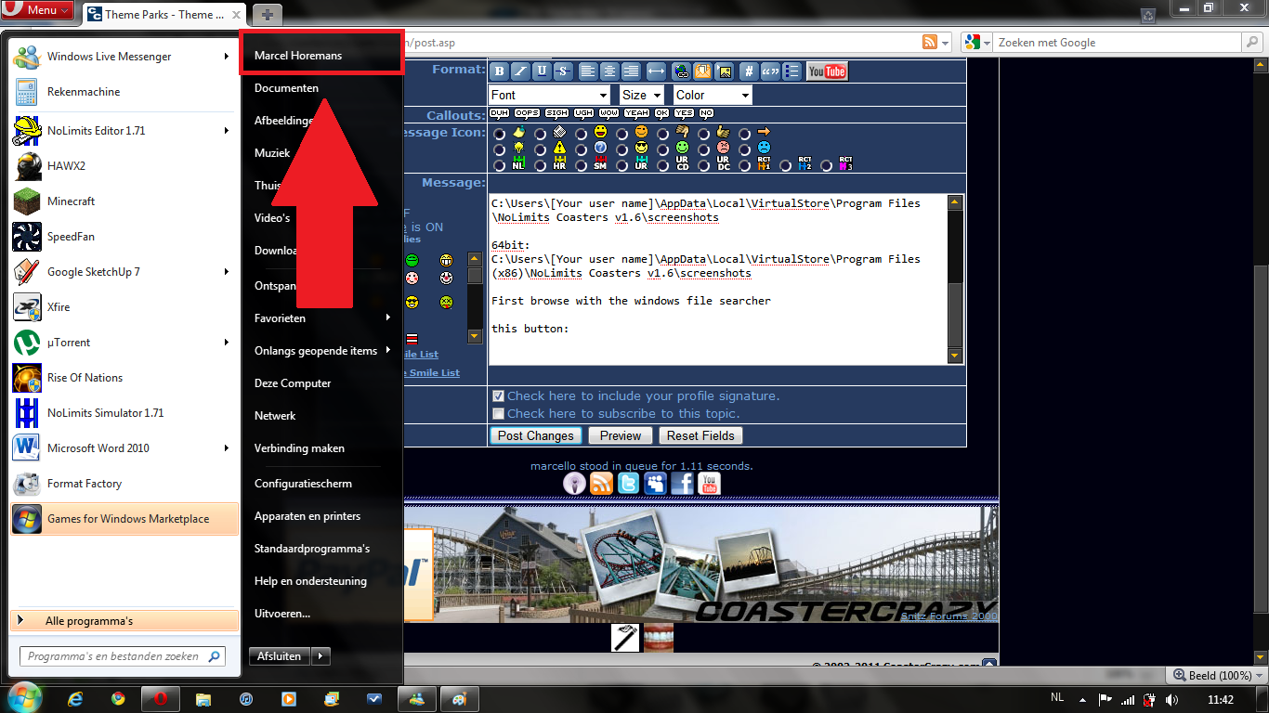The width and height of the screenshot is (1269, 713).
Task: Open the Opera Menu button
Action: 37,10
